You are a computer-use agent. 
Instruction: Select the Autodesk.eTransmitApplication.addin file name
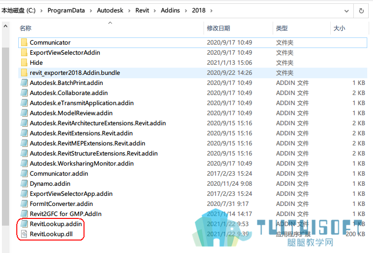[82, 103]
